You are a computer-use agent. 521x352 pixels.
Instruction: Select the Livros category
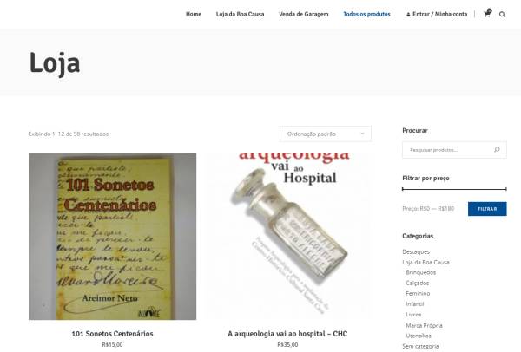(413, 315)
